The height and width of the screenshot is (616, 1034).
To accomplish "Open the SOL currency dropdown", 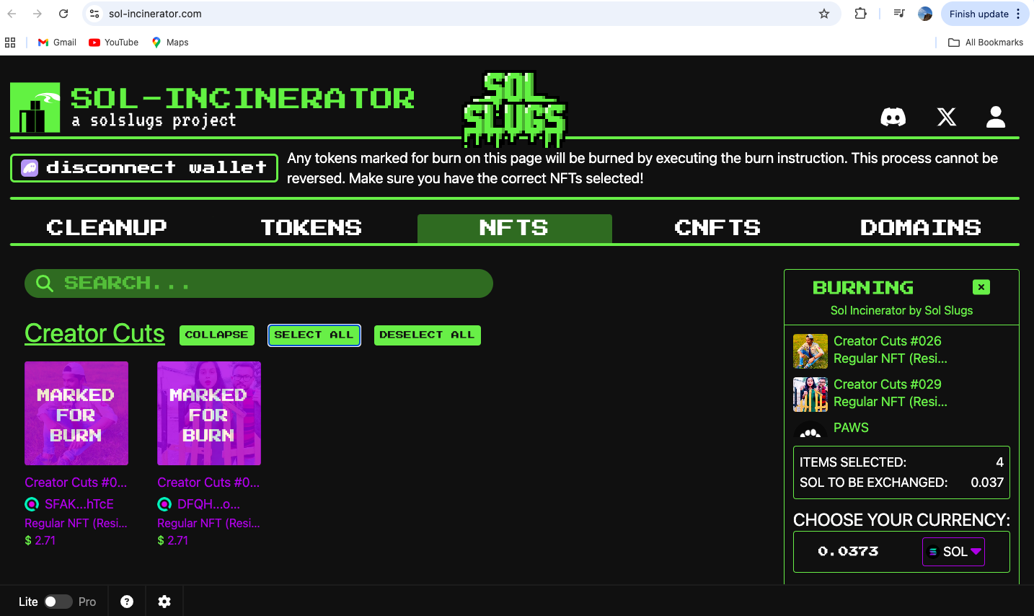I will click(953, 551).
